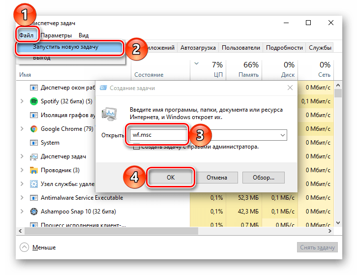This screenshot has width=358, height=275.
Task: Choose Запустить новую задачу menu entry
Action: point(70,47)
